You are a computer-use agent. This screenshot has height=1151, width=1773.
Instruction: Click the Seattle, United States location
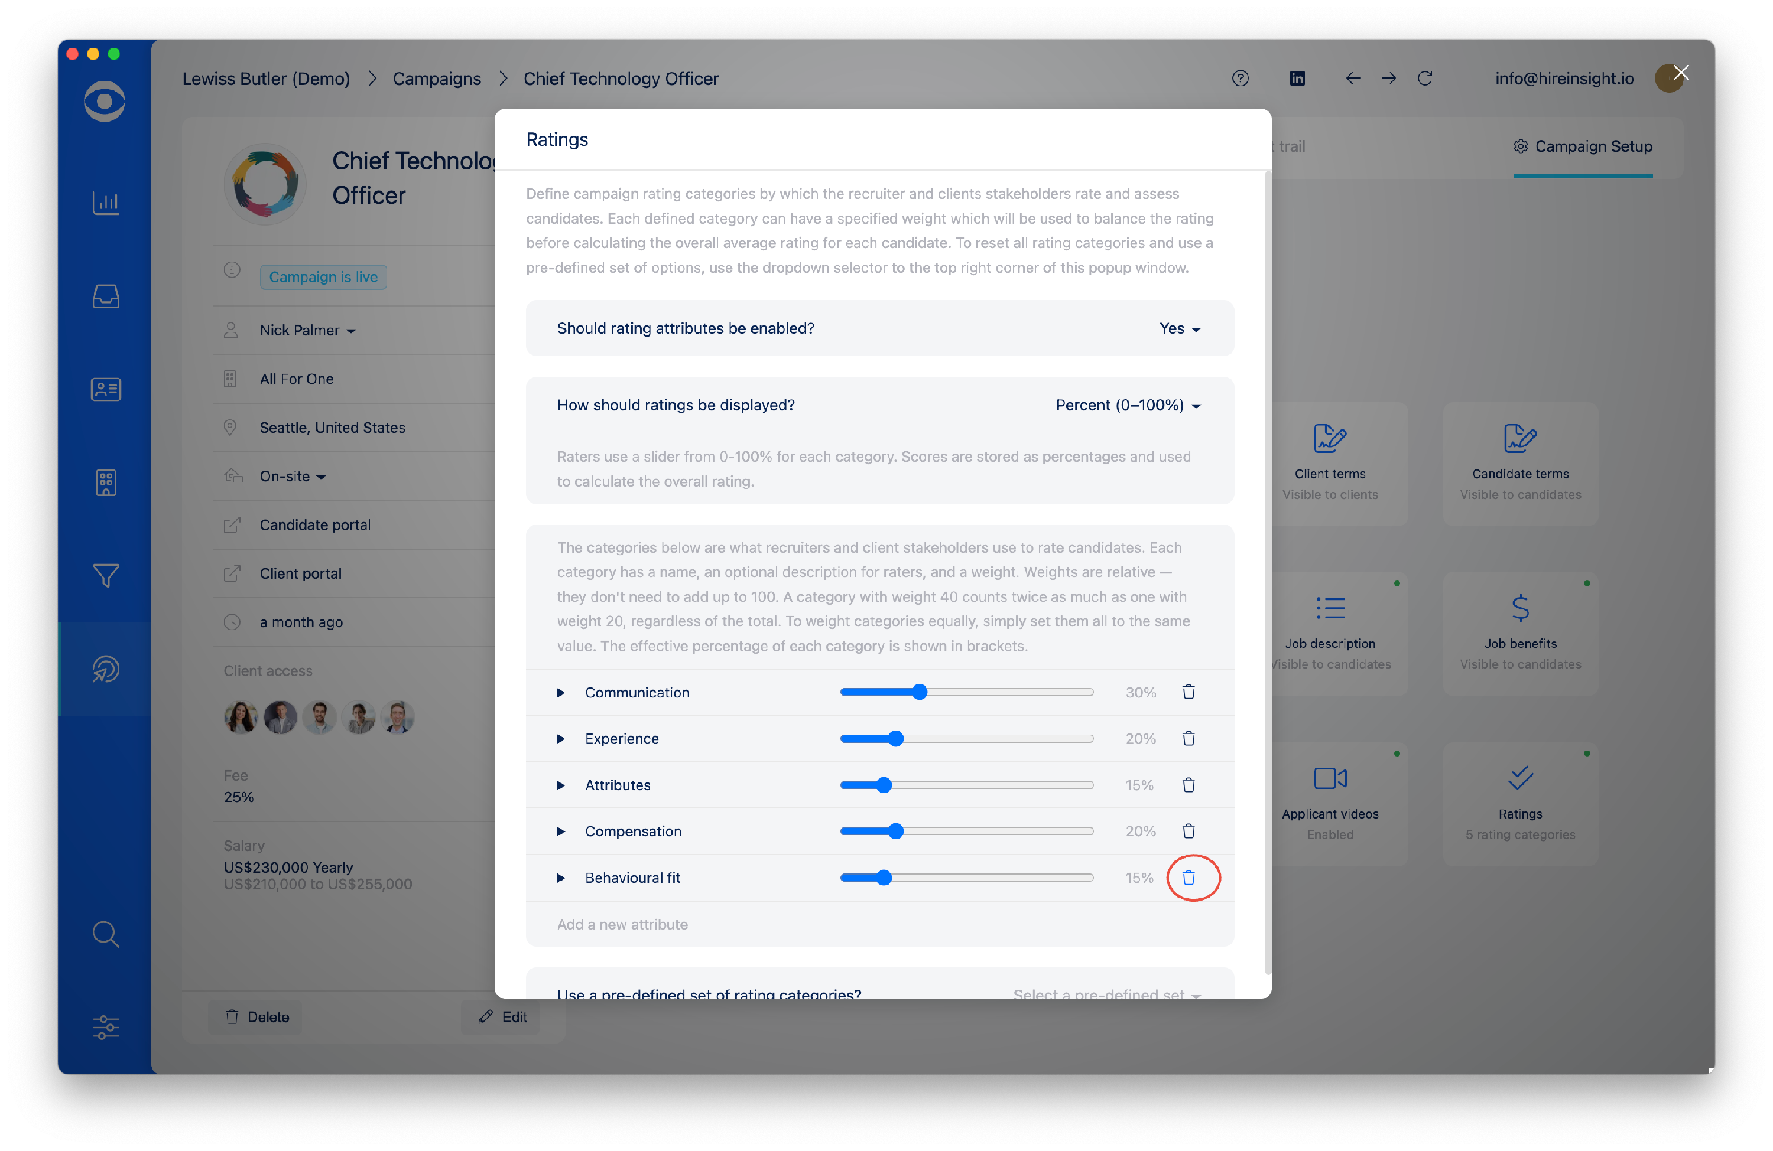click(332, 428)
